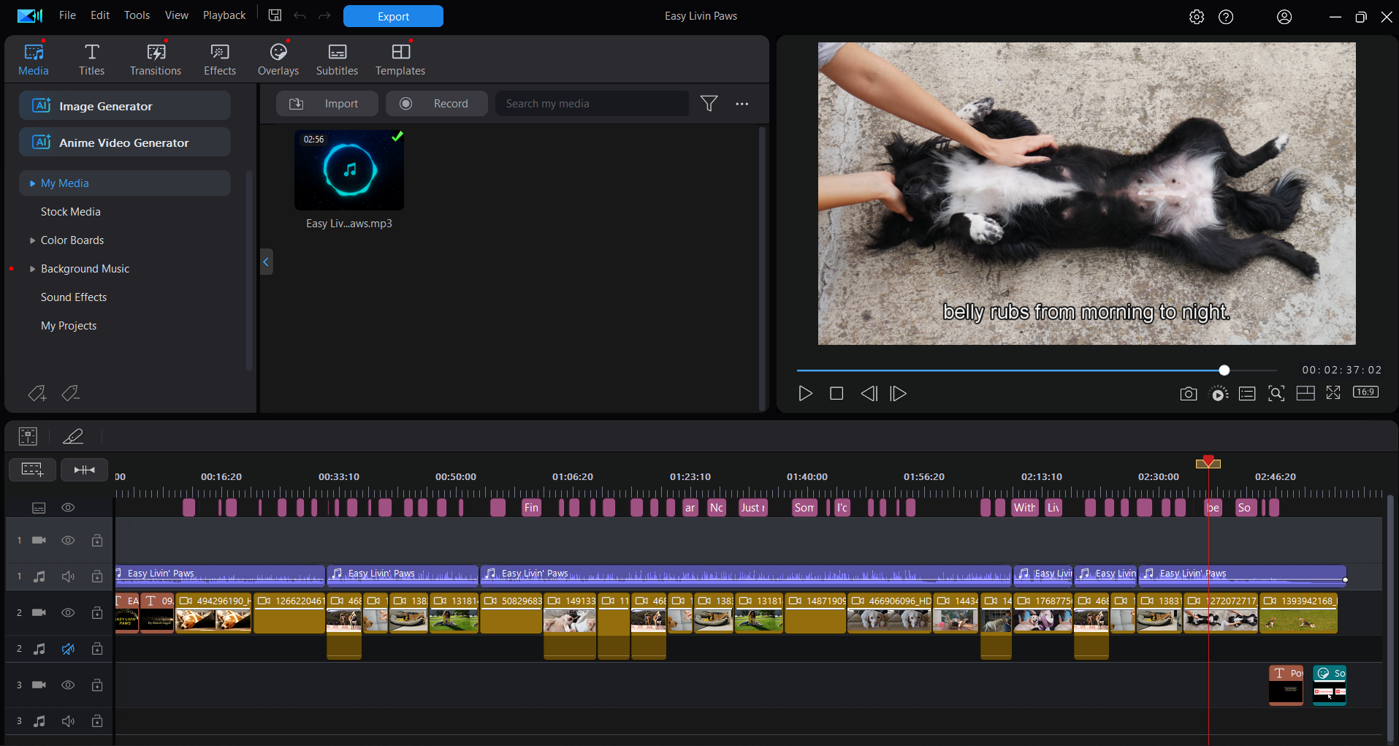This screenshot has width=1399, height=746.
Task: Hide video track 1 with eye icon
Action: 68,541
